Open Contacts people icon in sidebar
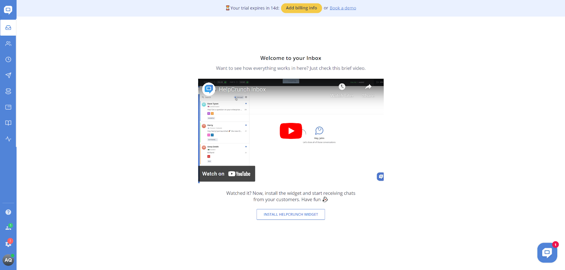The image size is (565, 270). [x=8, y=43]
